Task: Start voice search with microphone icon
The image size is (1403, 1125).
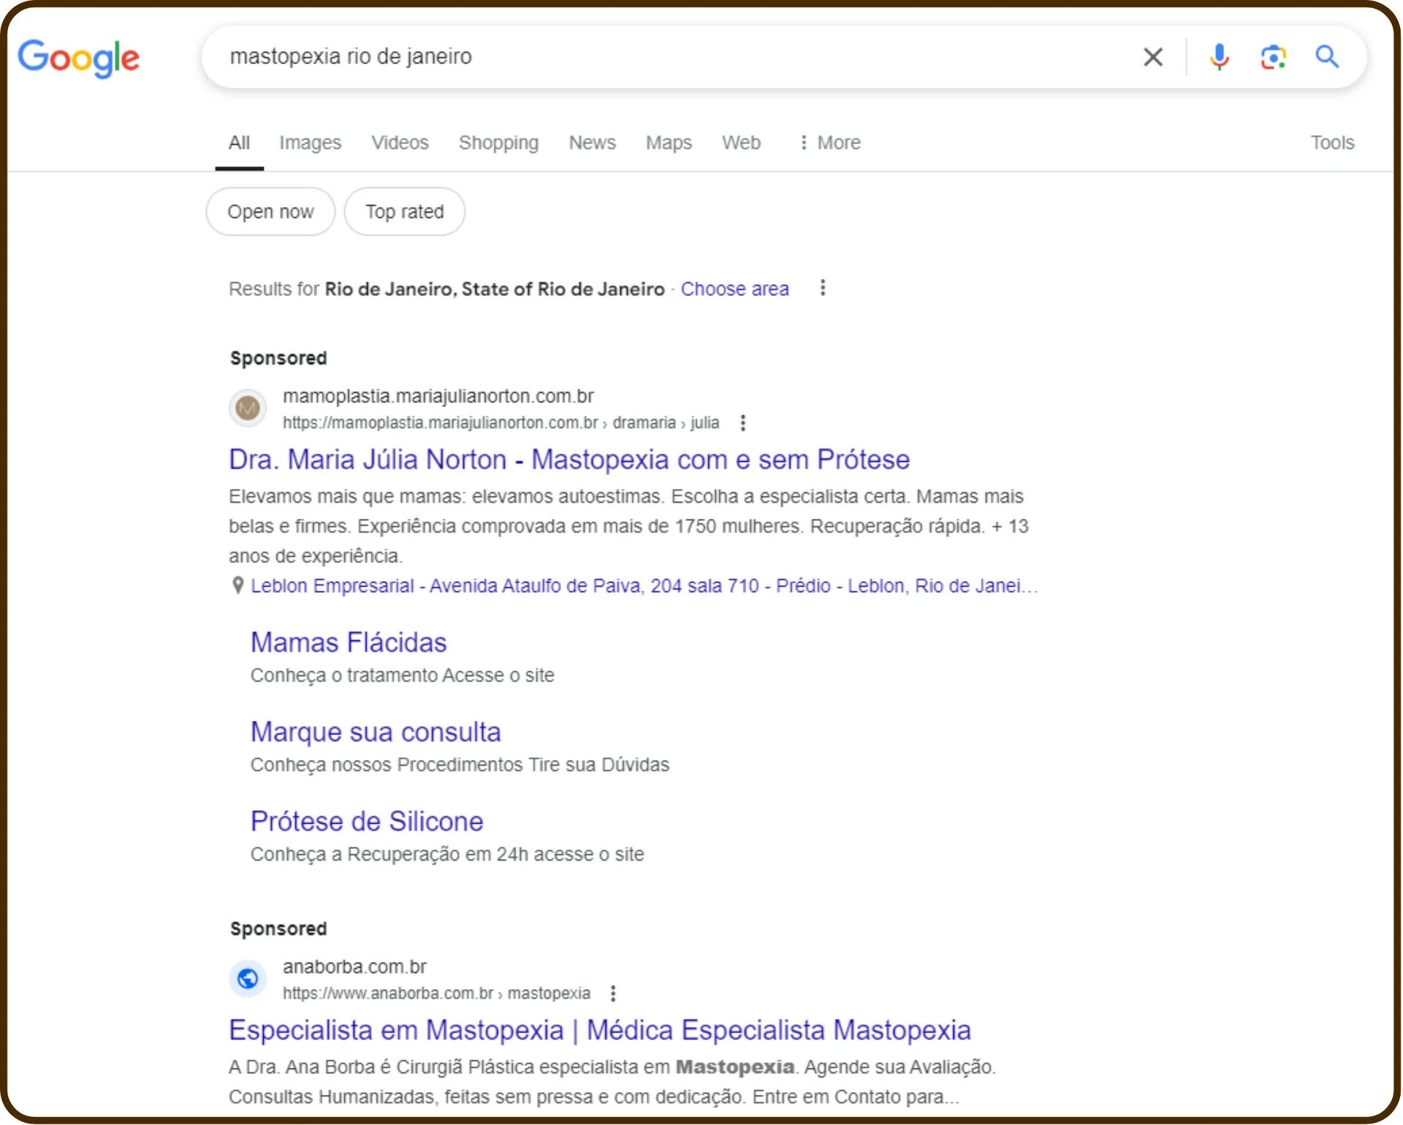Action: [1218, 56]
